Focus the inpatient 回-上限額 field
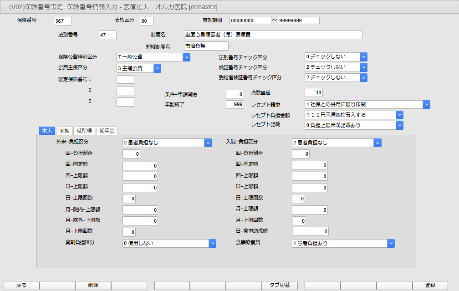Image resolution: width=459 pixels, height=291 pixels. coord(310,176)
